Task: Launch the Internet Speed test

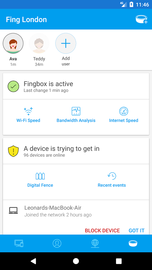Action: click(x=123, y=115)
